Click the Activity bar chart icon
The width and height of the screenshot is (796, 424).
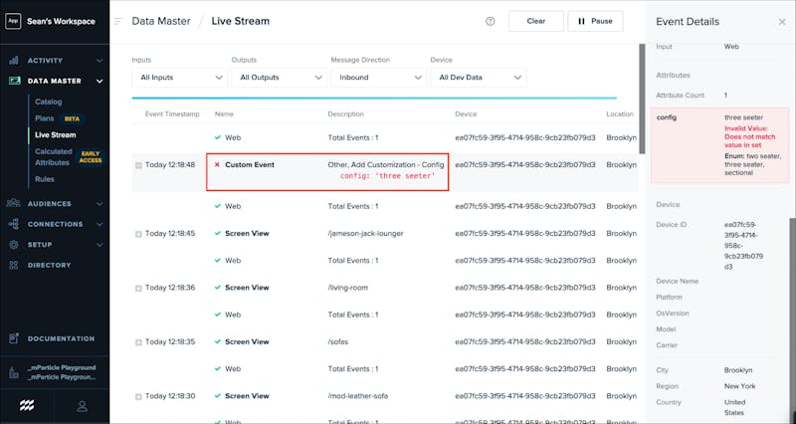point(14,61)
